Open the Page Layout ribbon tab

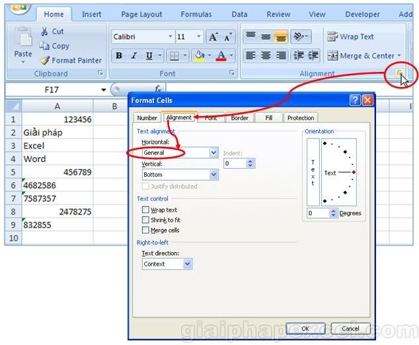141,14
